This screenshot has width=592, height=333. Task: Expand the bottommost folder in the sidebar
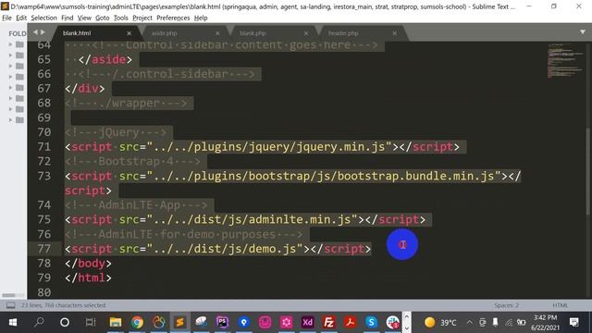(x=10, y=120)
